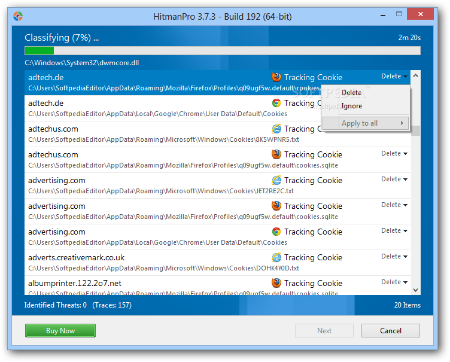Click Firefox icon for albumprinter.122.2o7.net
This screenshot has height=362, width=450.
[276, 283]
